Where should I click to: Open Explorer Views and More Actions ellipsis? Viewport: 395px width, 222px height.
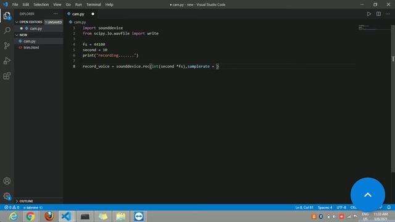coord(56,14)
